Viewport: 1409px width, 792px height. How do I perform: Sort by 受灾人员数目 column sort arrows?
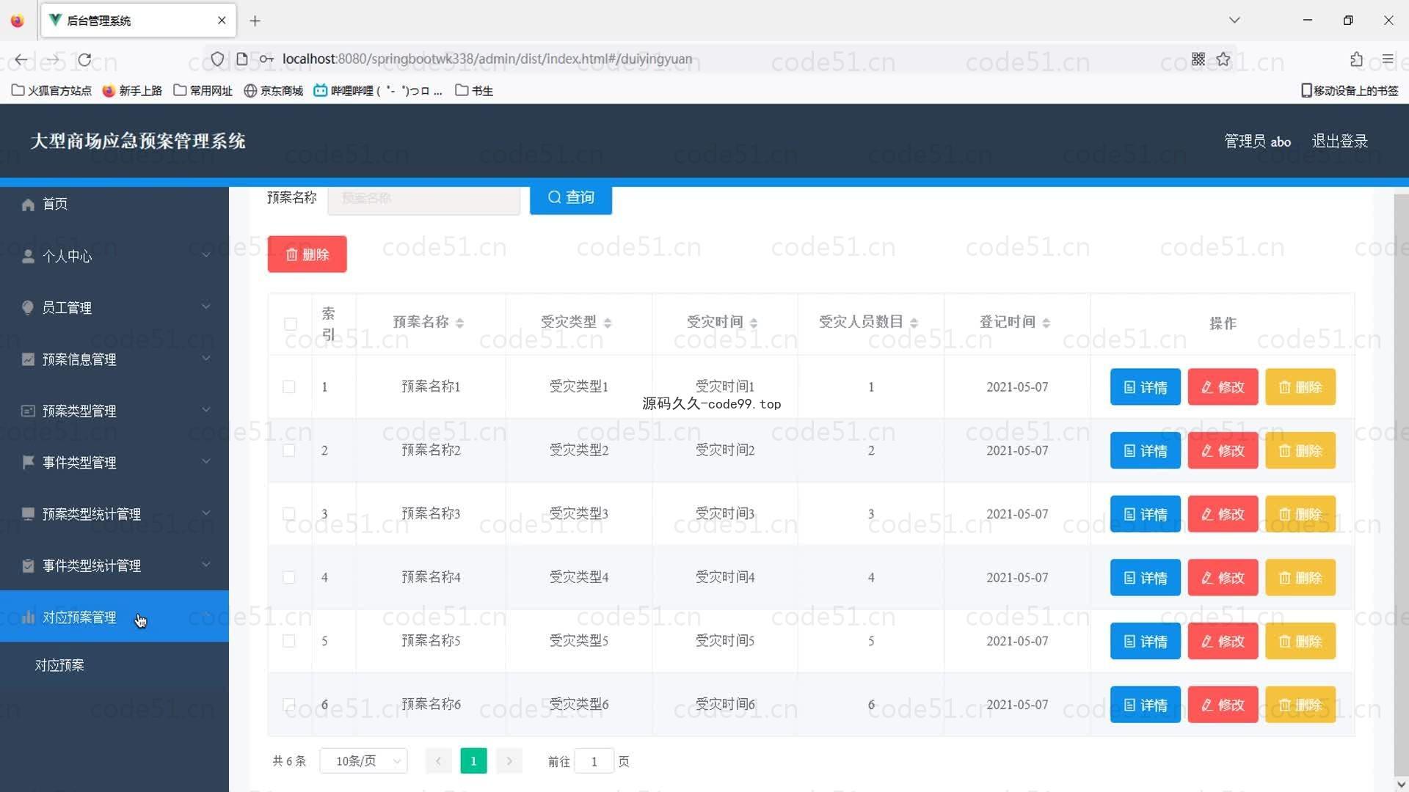(x=914, y=323)
